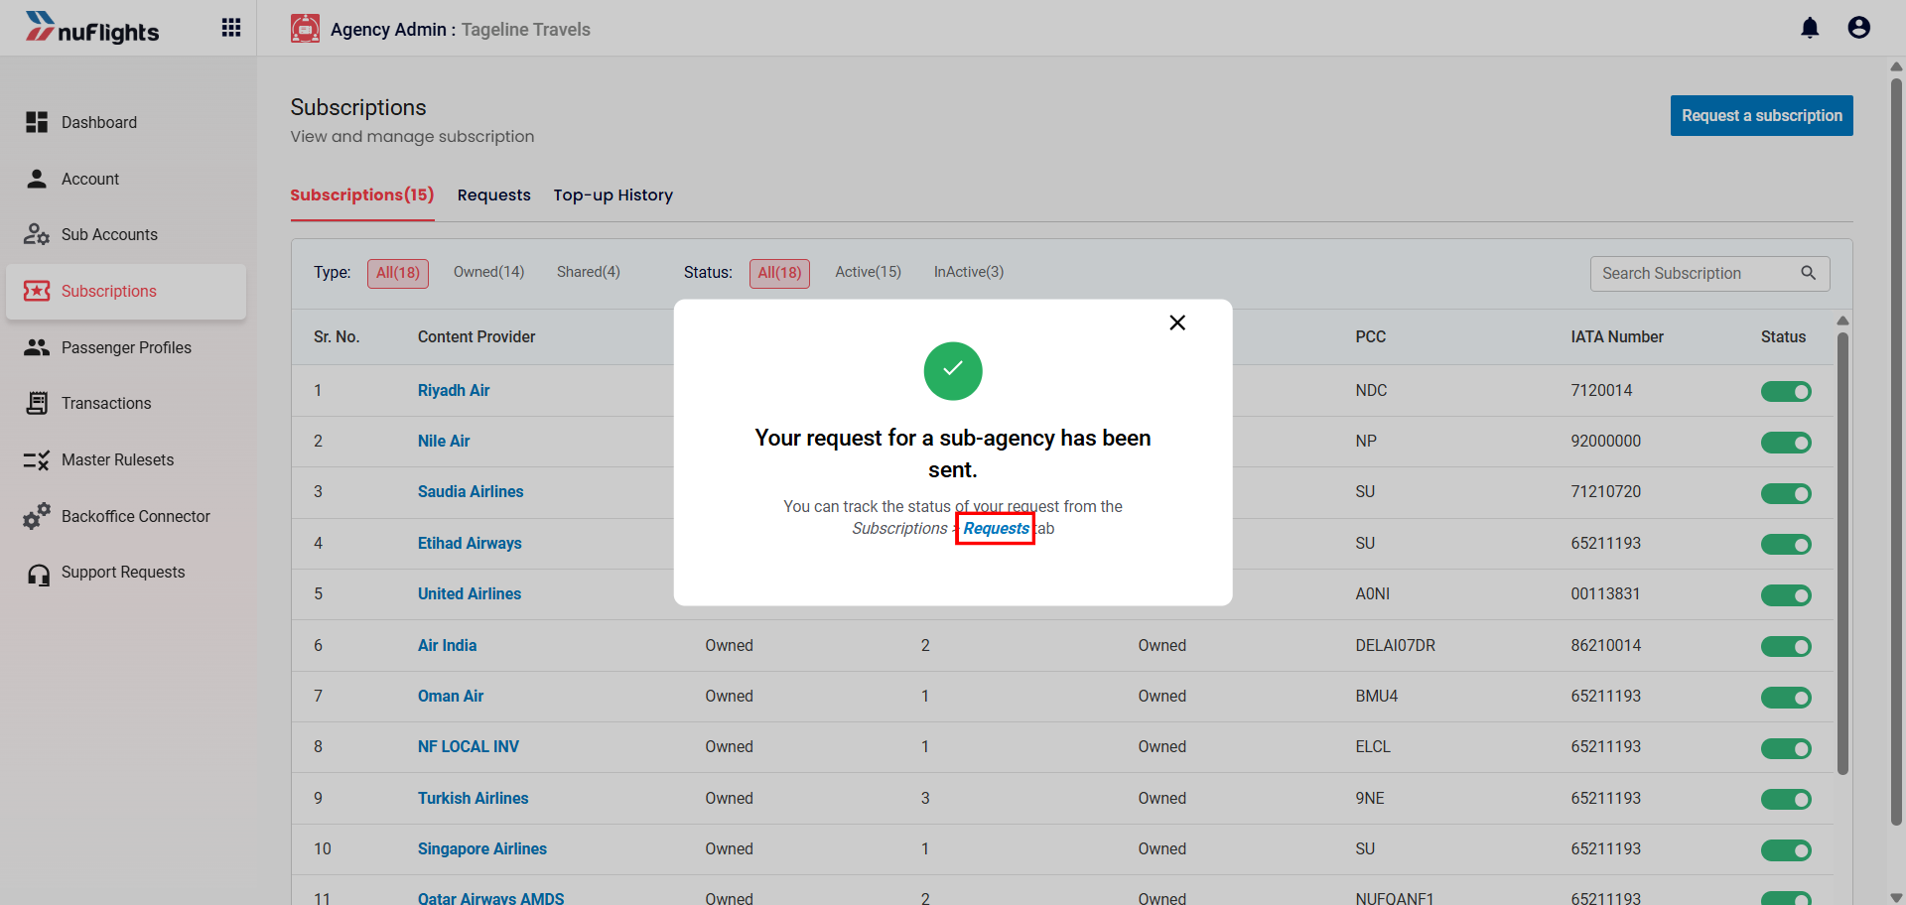Toggle Oman Air subscription status
The width and height of the screenshot is (1906, 905).
[x=1786, y=698]
